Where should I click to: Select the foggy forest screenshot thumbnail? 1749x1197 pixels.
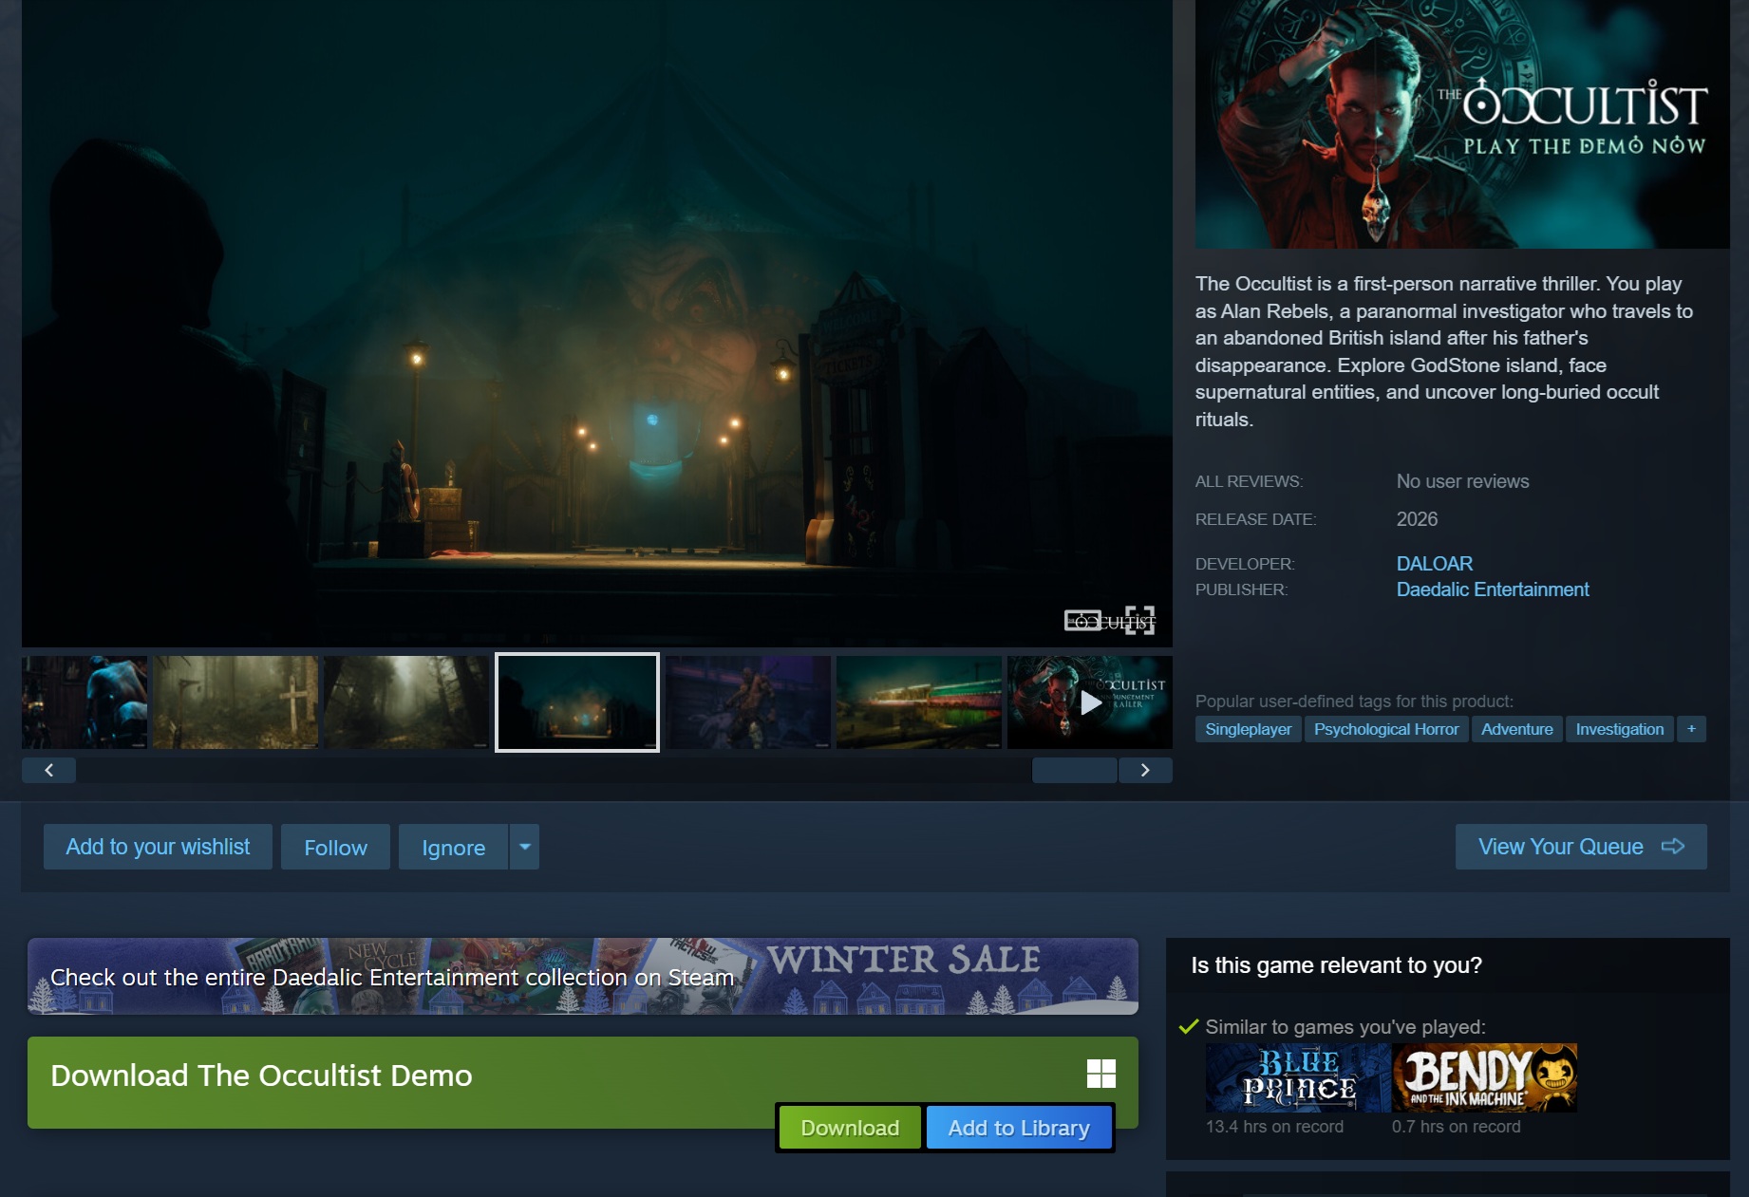[406, 702]
